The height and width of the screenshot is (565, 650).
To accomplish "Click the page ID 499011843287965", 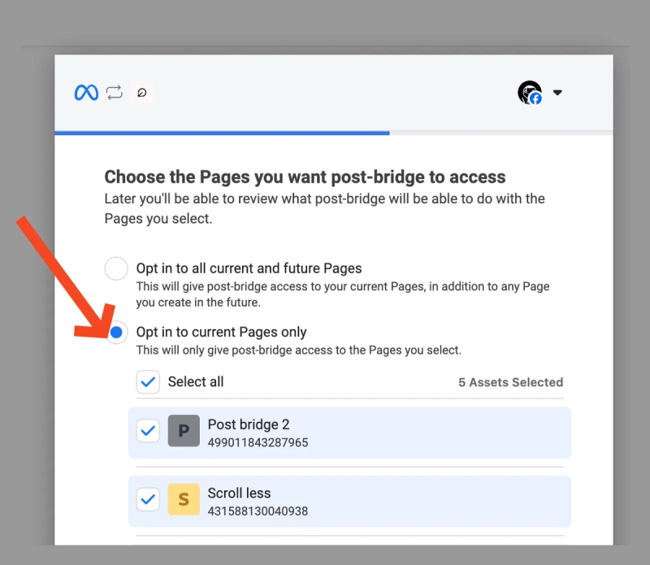I will [258, 442].
